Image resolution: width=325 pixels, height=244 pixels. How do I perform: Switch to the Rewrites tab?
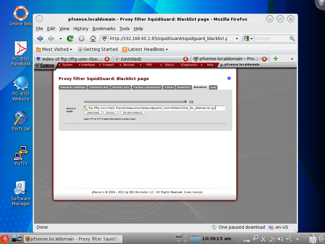(x=184, y=87)
